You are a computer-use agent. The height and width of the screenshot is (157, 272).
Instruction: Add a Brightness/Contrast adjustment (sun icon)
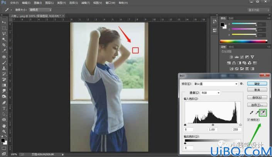click(231, 57)
